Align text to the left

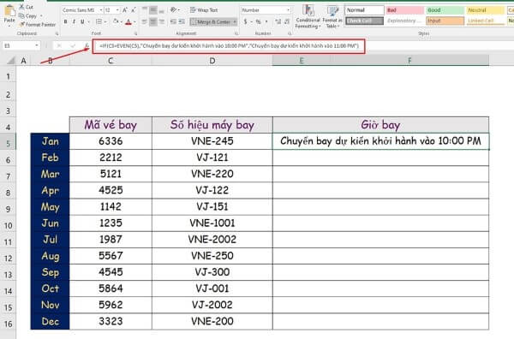coord(145,21)
